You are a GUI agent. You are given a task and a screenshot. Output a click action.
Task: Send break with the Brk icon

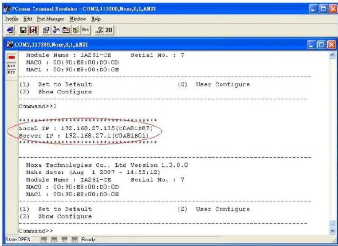[86, 30]
